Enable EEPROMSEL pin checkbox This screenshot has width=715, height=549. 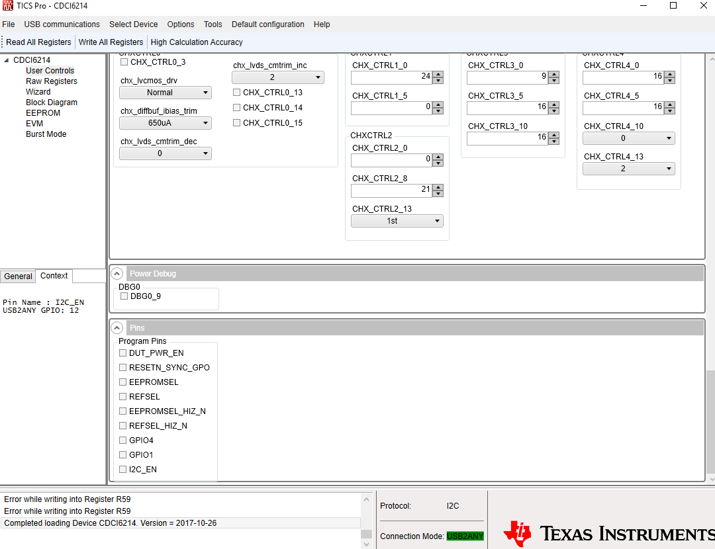(122, 382)
